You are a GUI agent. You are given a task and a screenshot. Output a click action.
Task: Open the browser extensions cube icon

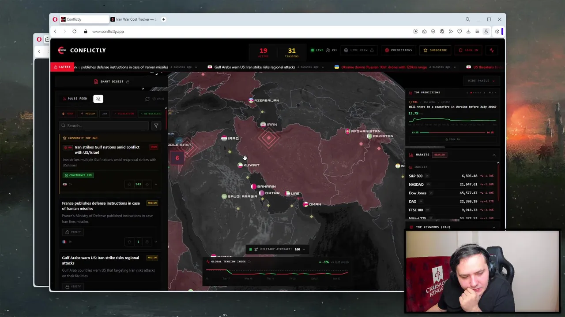pos(497,32)
